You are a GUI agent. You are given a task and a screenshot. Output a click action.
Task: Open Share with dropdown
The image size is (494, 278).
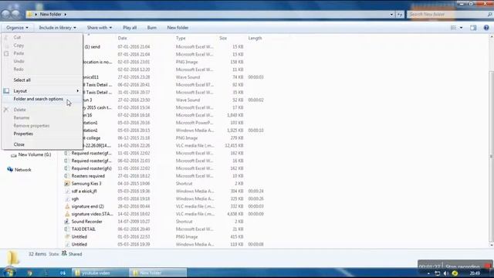100,28
